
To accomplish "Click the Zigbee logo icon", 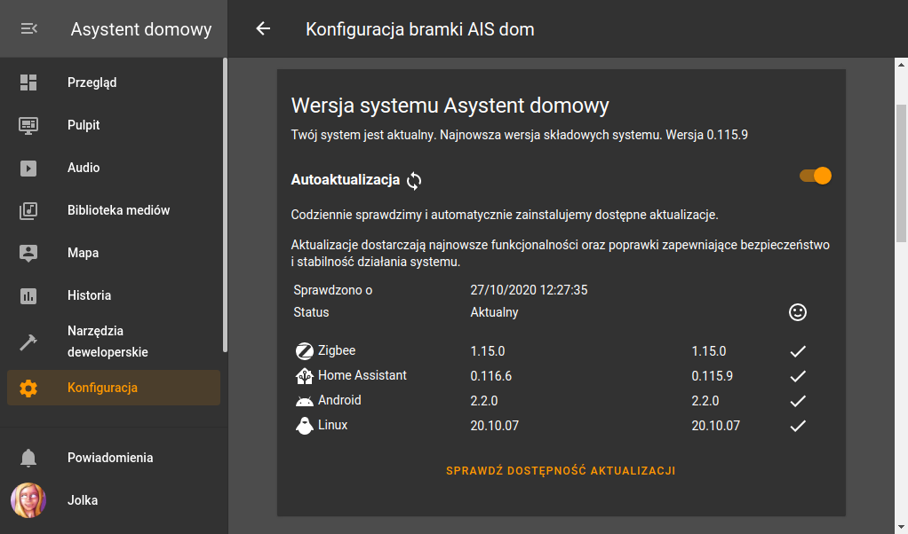I will (x=305, y=351).
